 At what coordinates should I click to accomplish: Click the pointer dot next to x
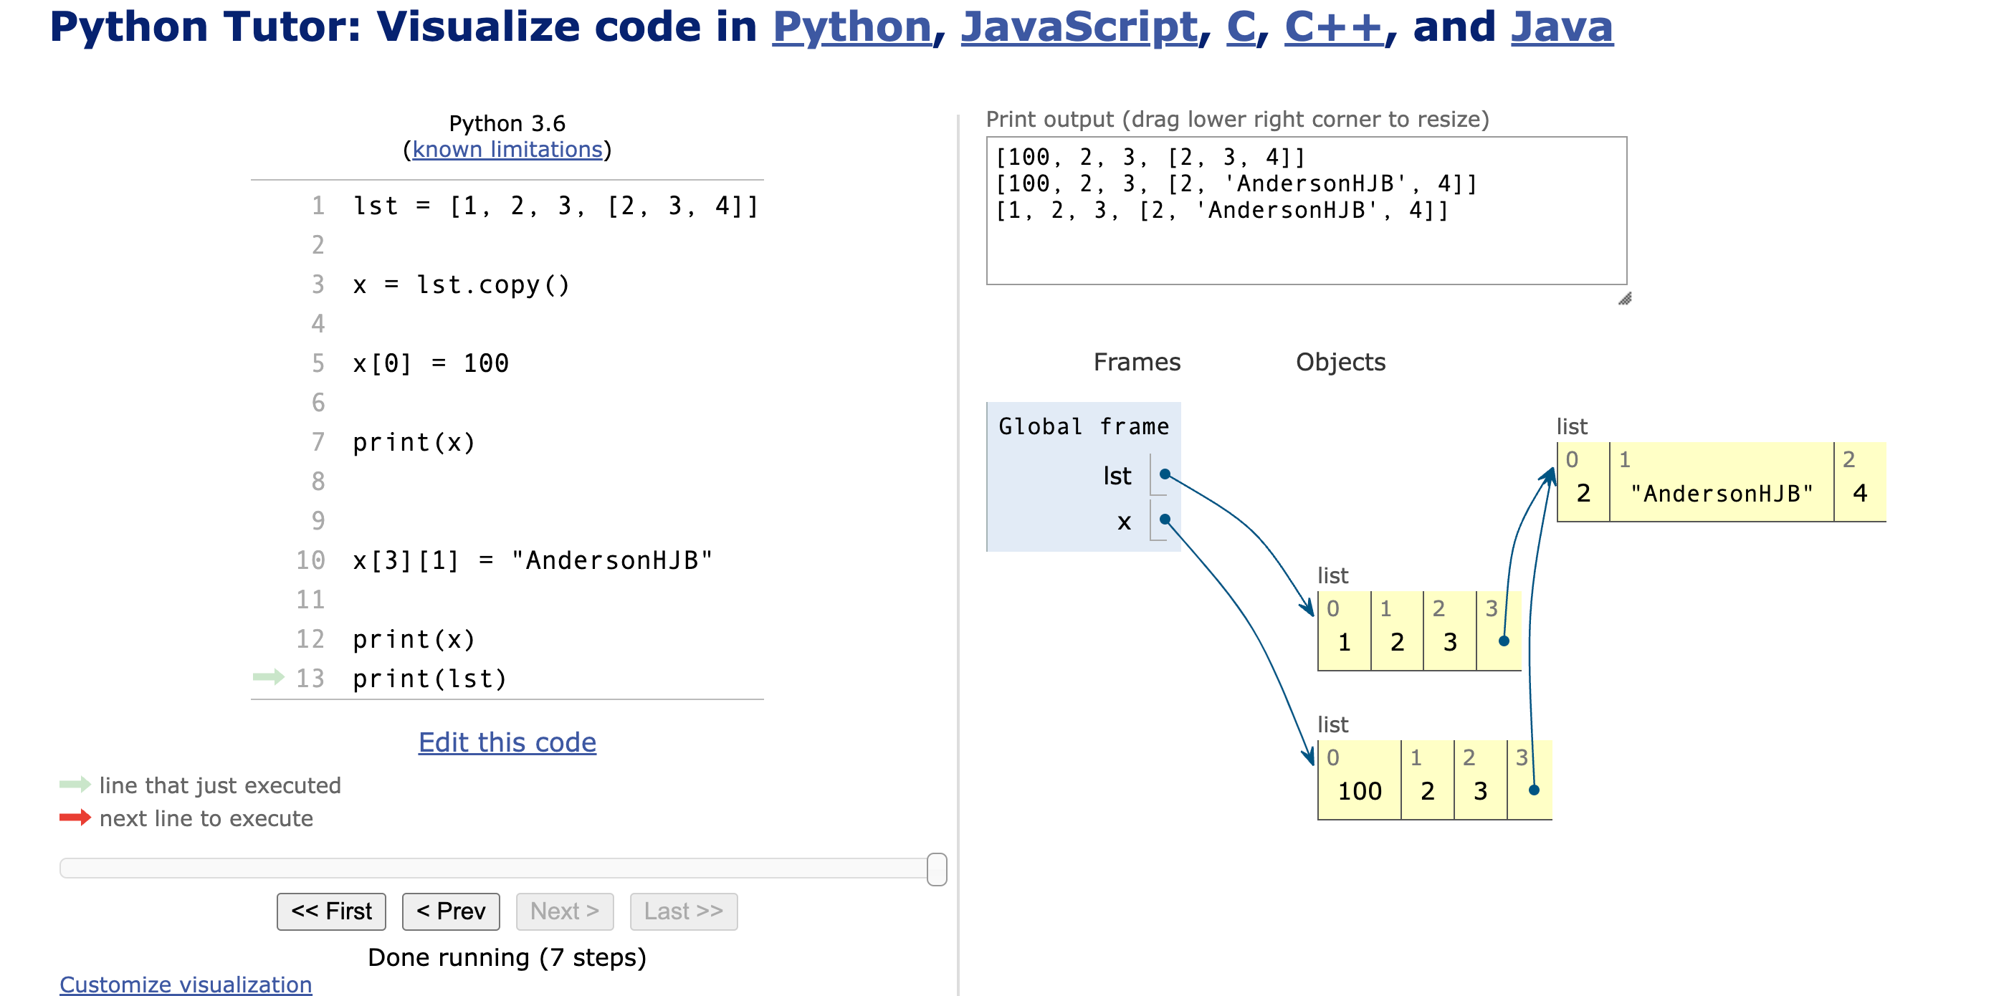pos(1165,519)
